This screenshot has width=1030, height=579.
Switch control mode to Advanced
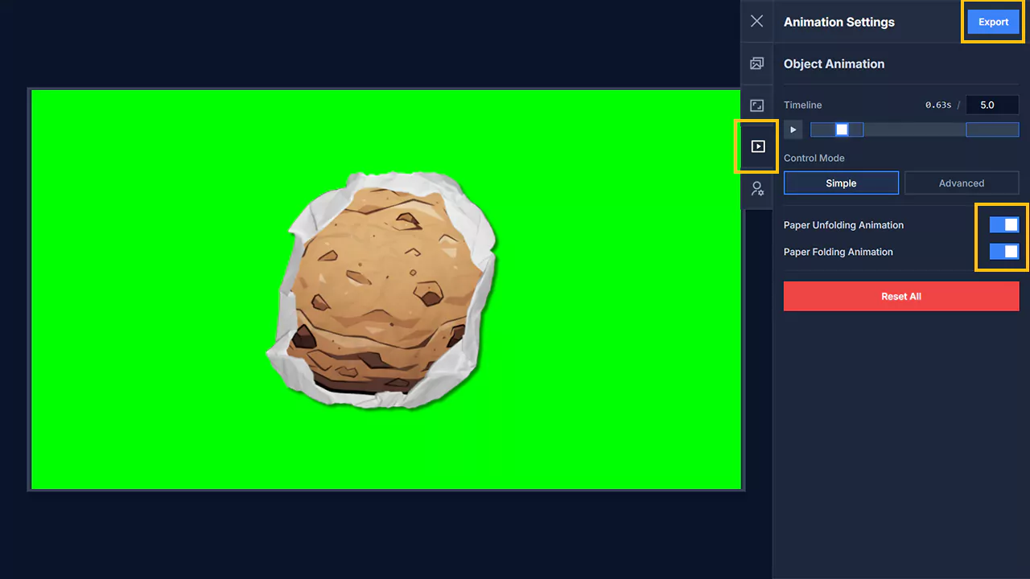pyautogui.click(x=962, y=183)
